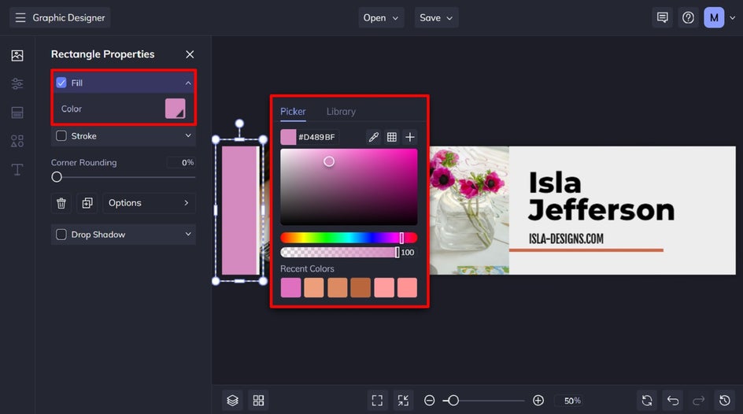Switch to the Library tab

coord(341,112)
